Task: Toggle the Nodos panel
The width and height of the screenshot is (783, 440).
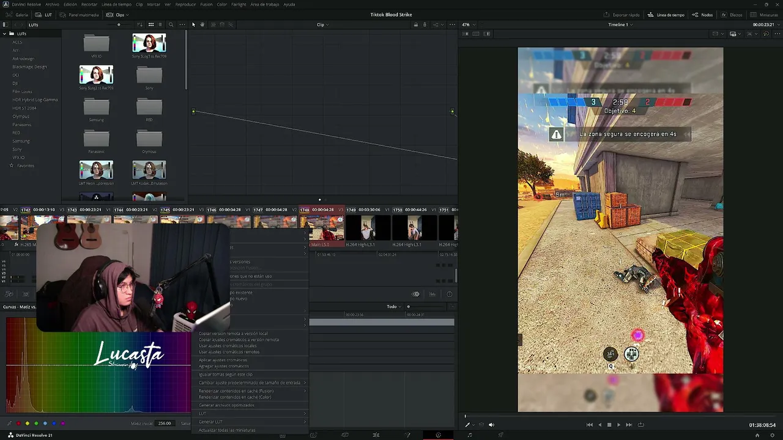Action: pos(702,15)
